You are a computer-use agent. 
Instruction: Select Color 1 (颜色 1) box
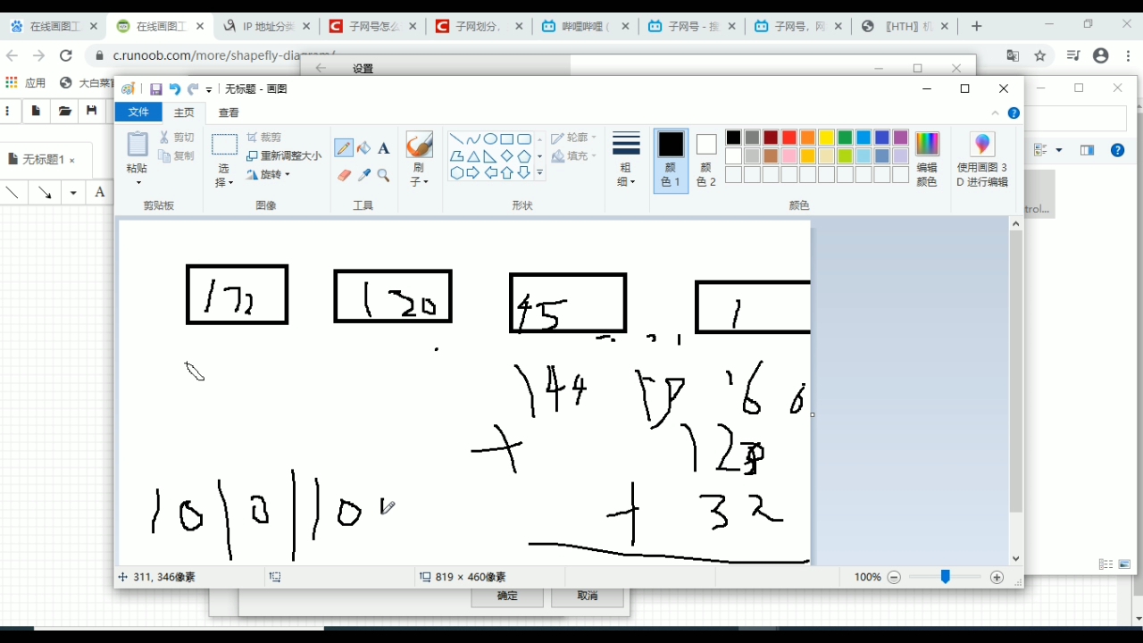671,161
